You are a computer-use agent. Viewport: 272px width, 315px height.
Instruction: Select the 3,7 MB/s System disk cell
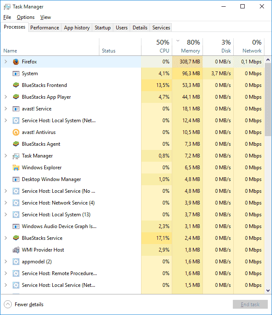pos(218,73)
